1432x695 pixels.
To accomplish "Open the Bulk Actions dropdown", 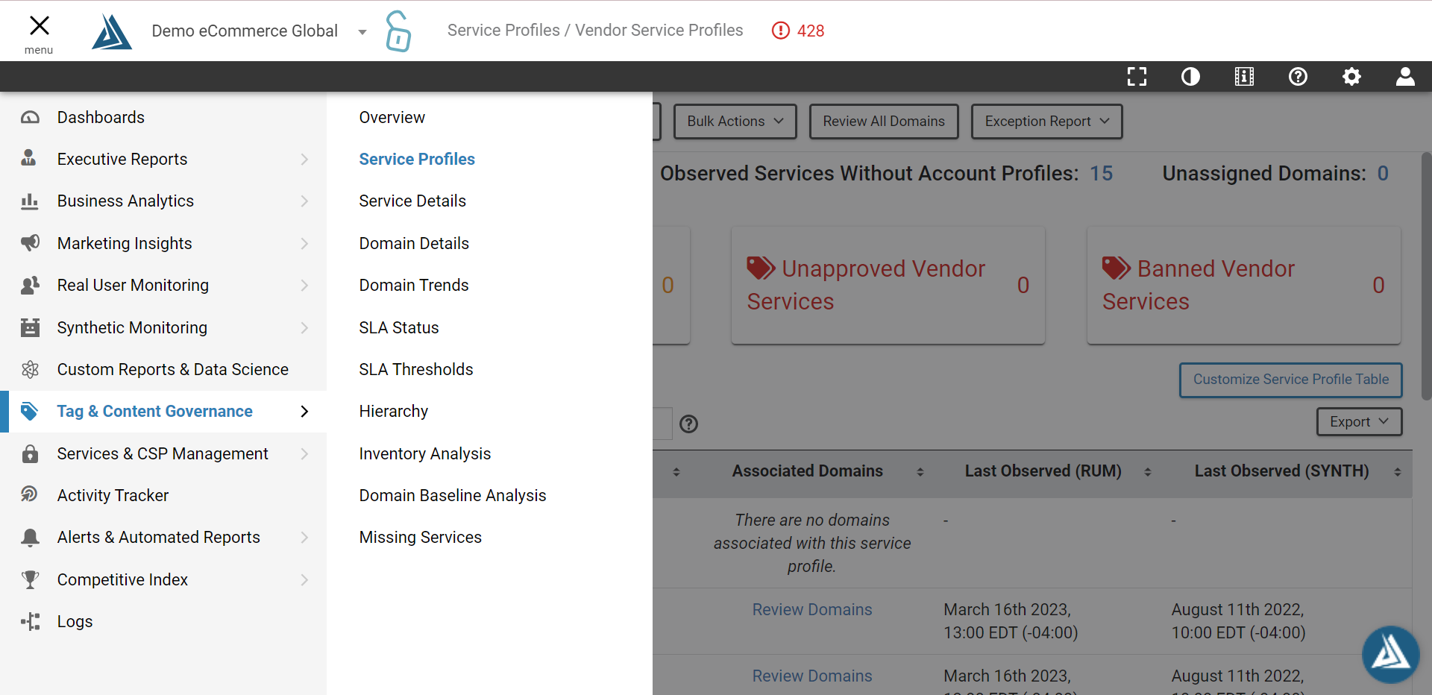I will click(735, 121).
